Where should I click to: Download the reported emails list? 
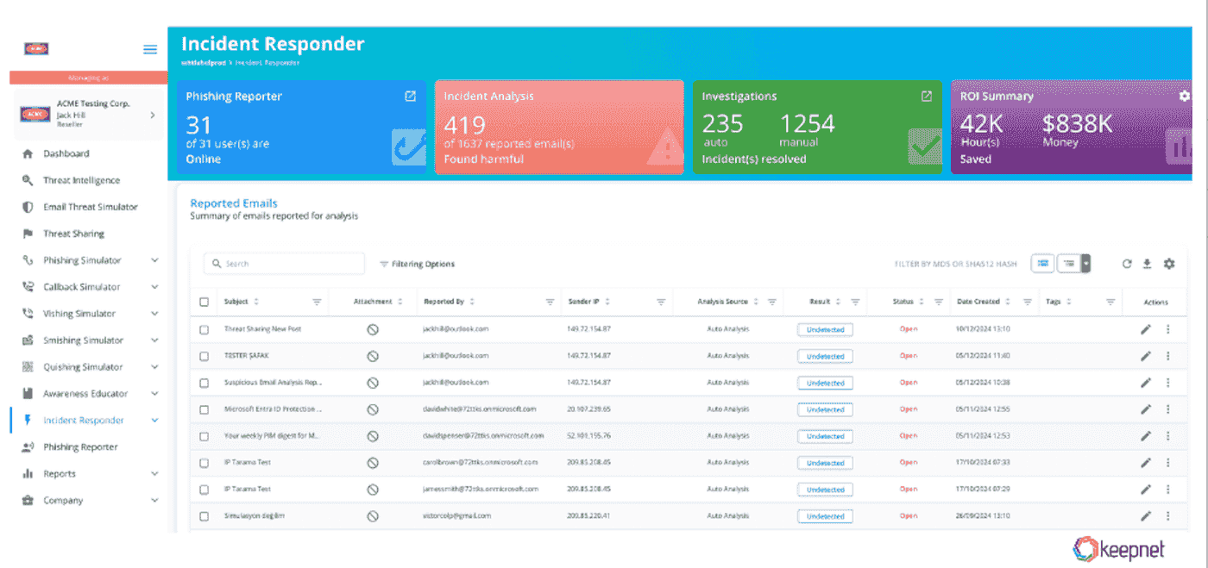click(x=1148, y=264)
